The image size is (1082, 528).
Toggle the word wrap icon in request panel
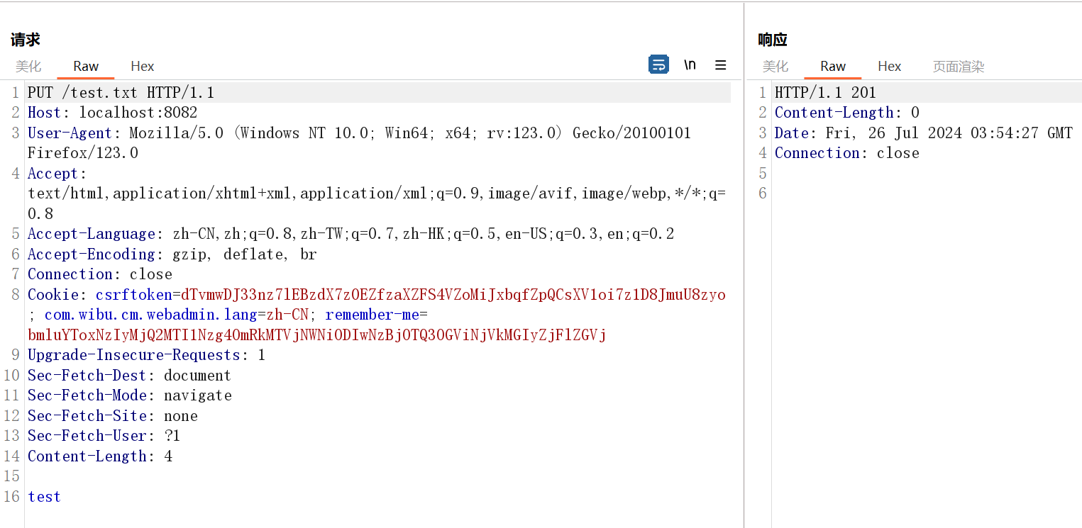coord(658,65)
